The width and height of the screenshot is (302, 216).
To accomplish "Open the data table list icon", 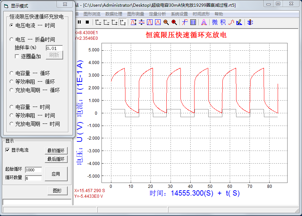I will [x=193, y=22].
